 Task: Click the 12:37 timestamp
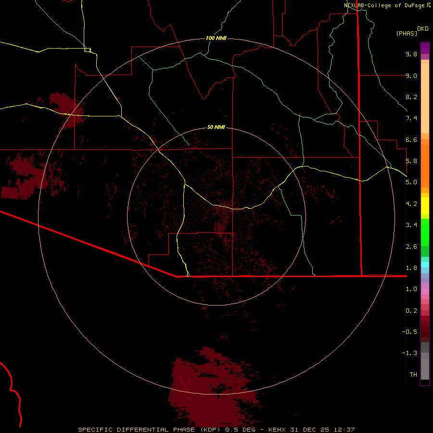344,430
